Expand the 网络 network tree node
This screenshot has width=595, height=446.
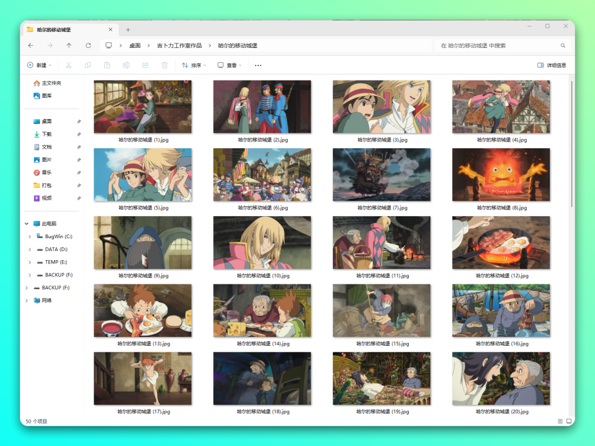tap(26, 300)
